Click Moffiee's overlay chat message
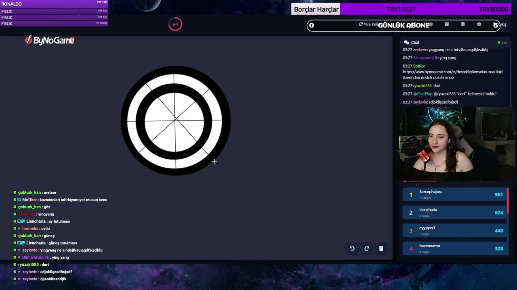This screenshot has width=517, height=290. coord(60,200)
